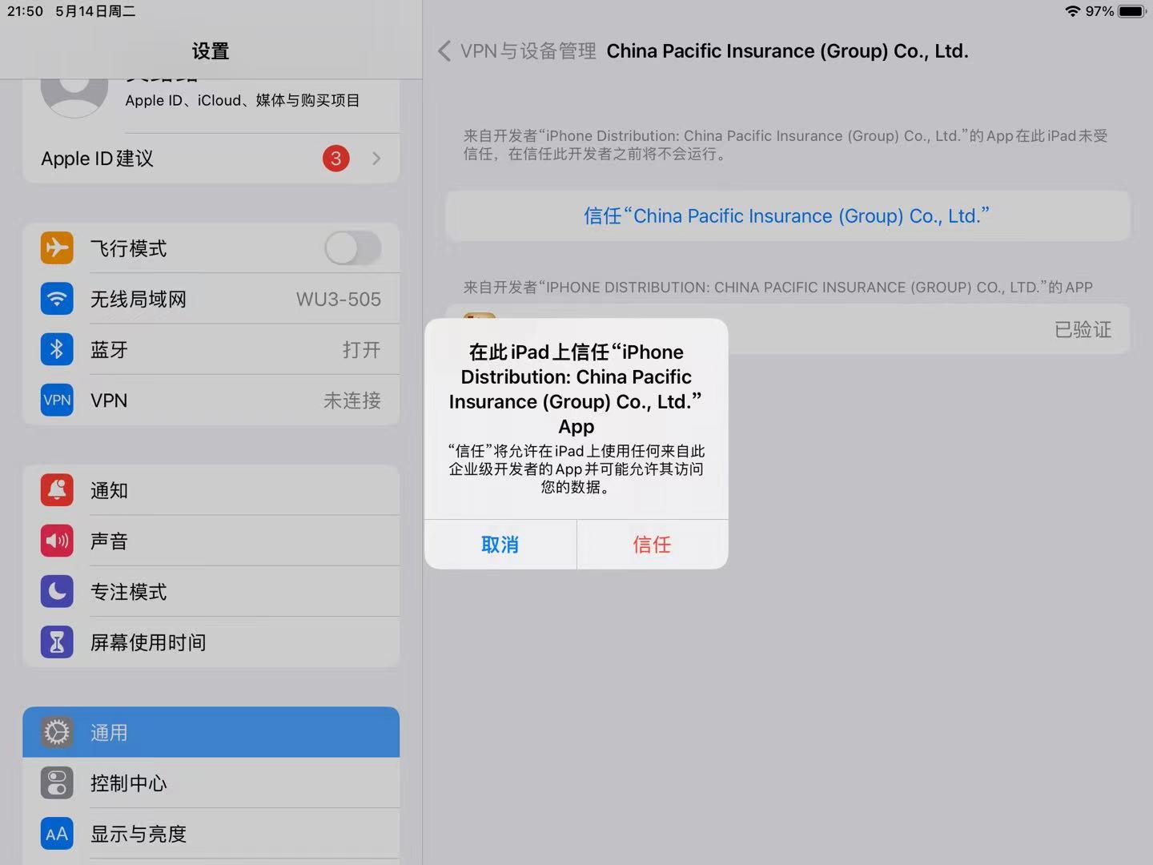Image resolution: width=1153 pixels, height=865 pixels.
Task: Click the page title China Pacific Insurance
Action: pos(787,51)
